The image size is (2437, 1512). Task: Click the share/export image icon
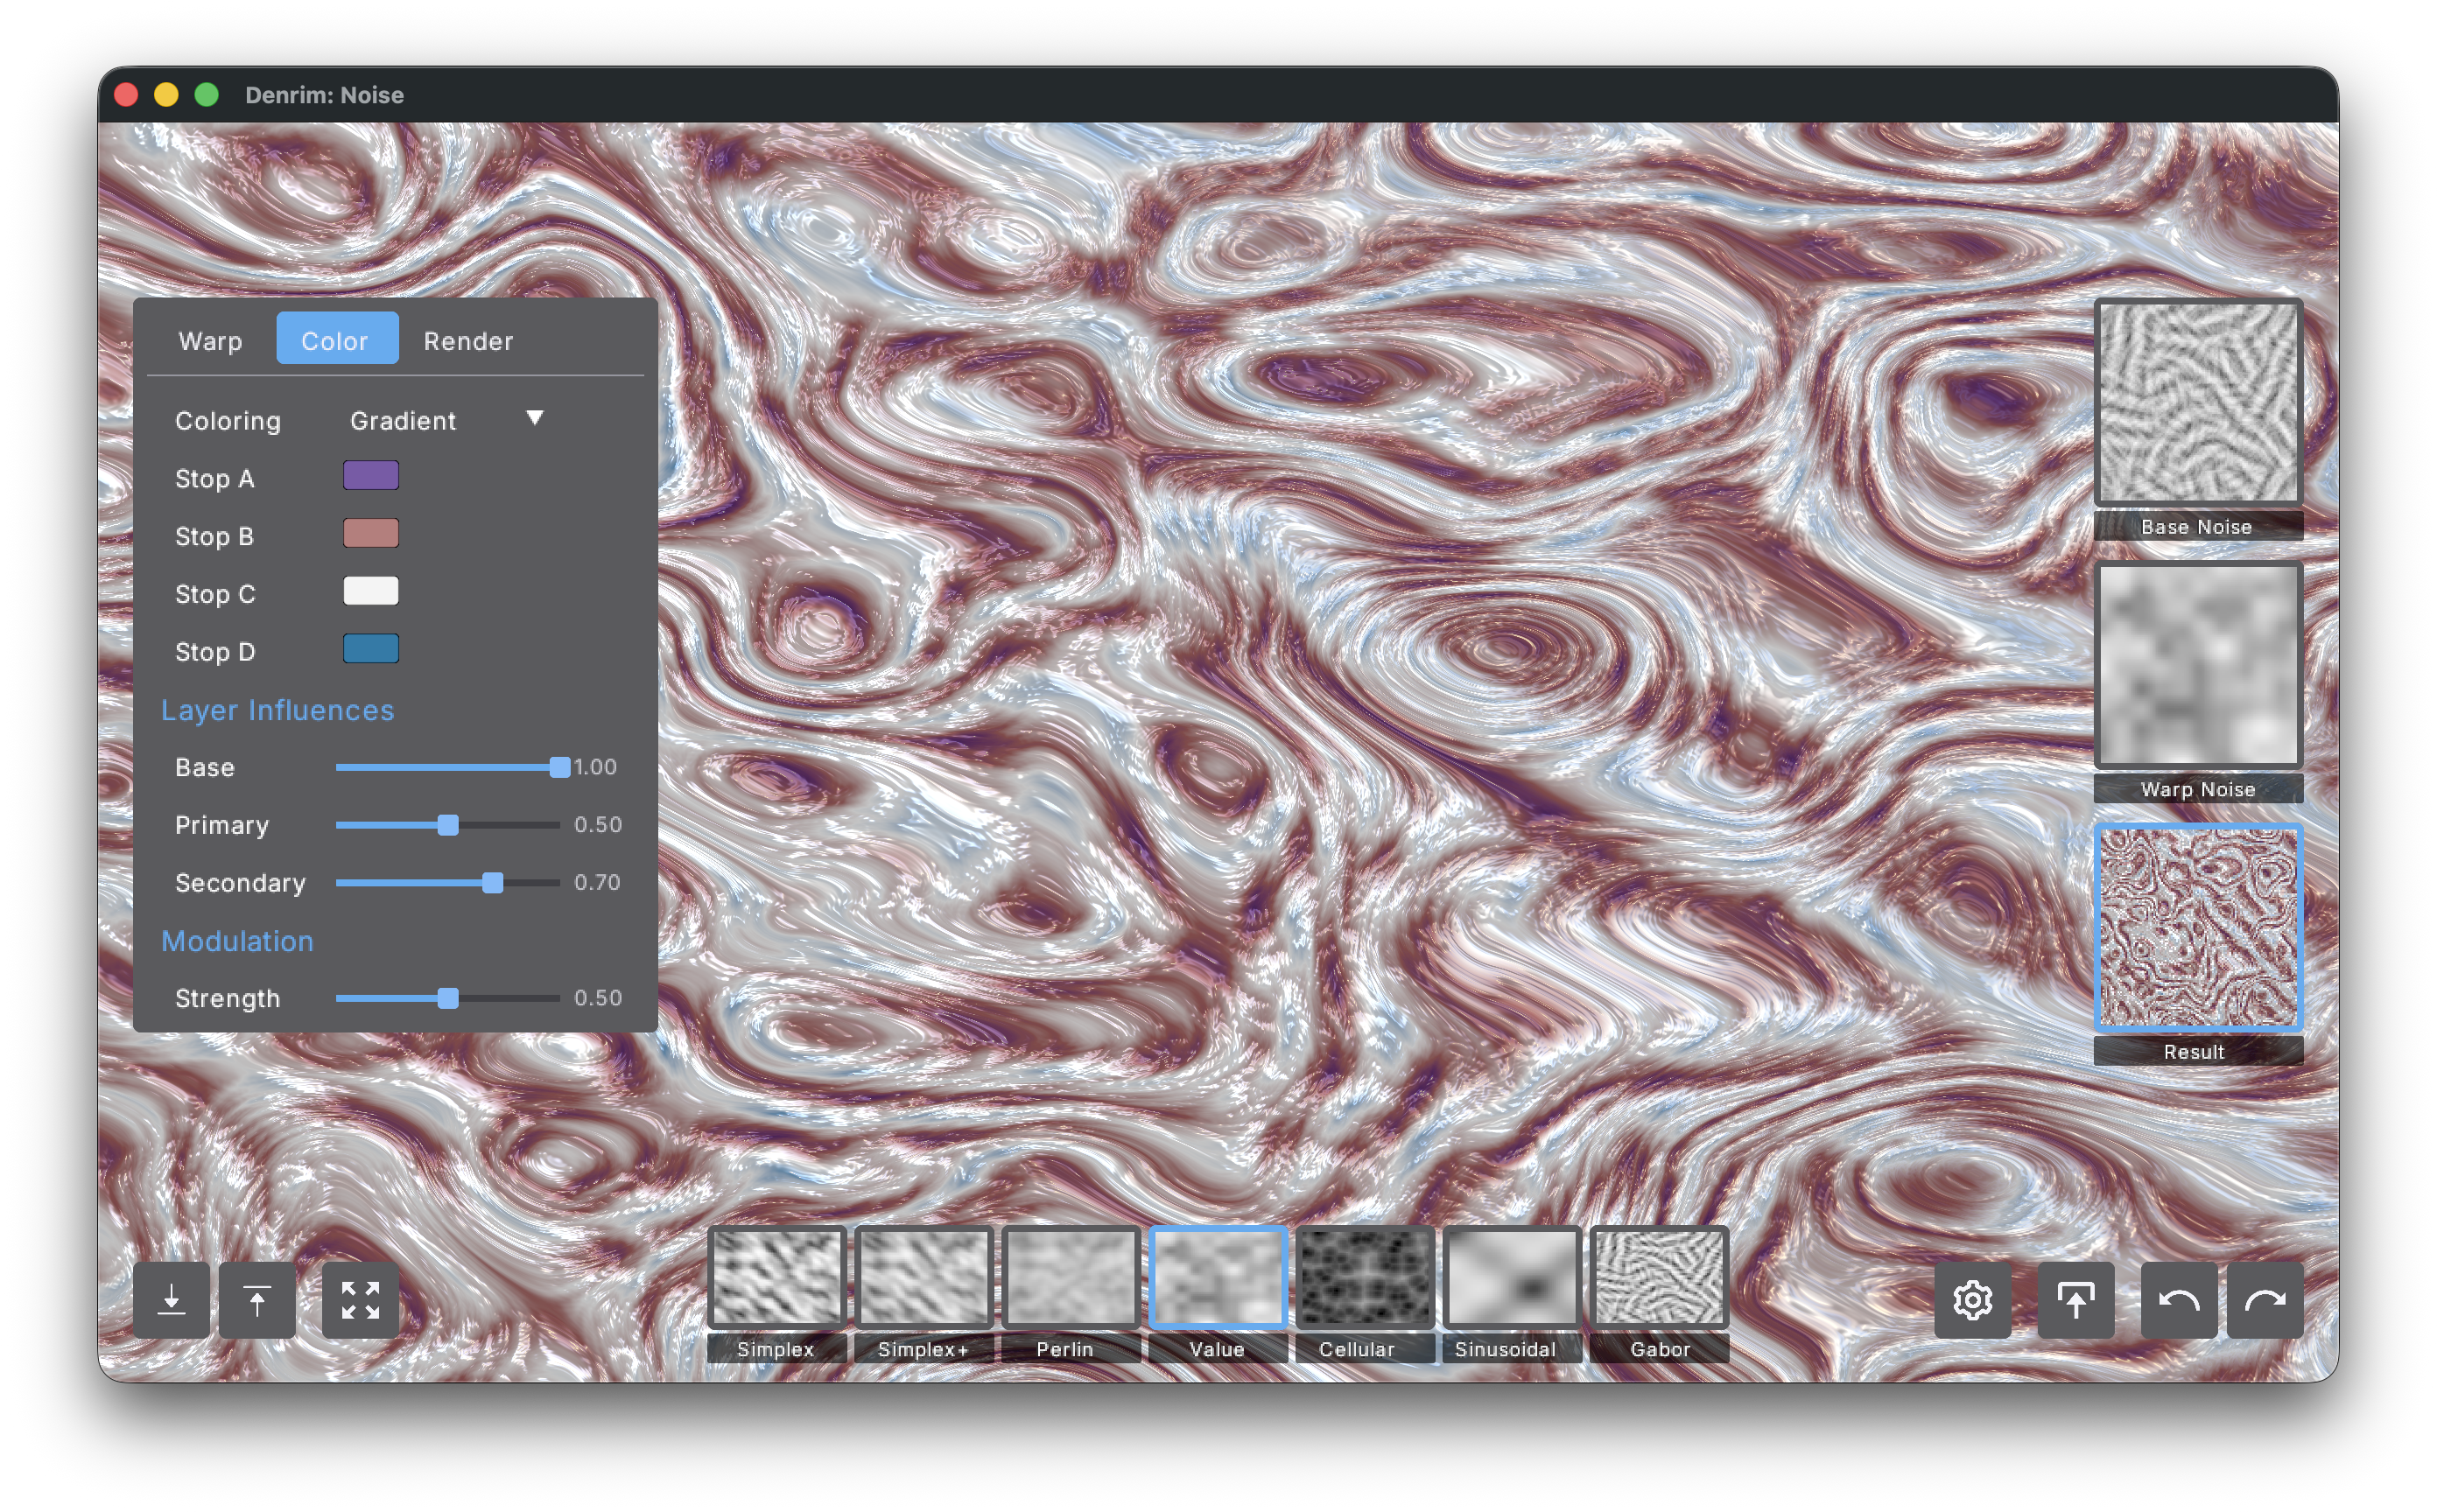point(2075,1299)
